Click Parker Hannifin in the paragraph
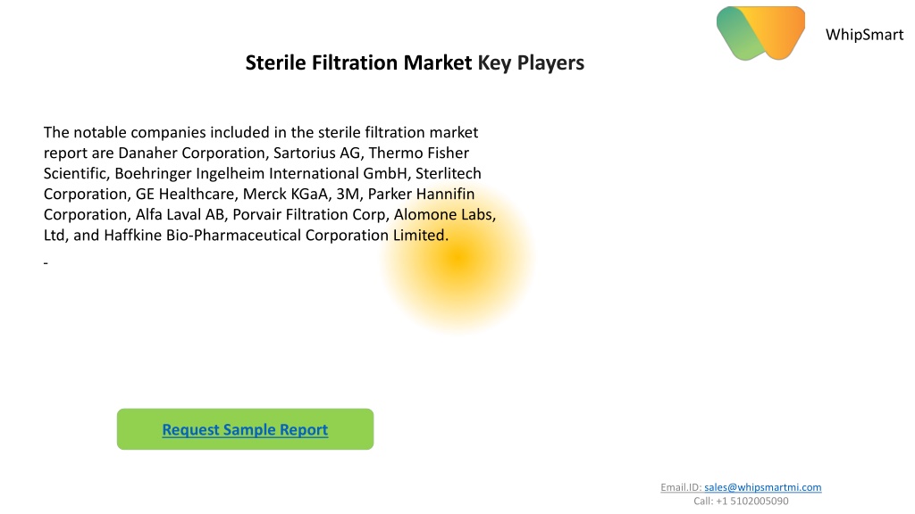Screen dimensions: 915x514 point(421,194)
